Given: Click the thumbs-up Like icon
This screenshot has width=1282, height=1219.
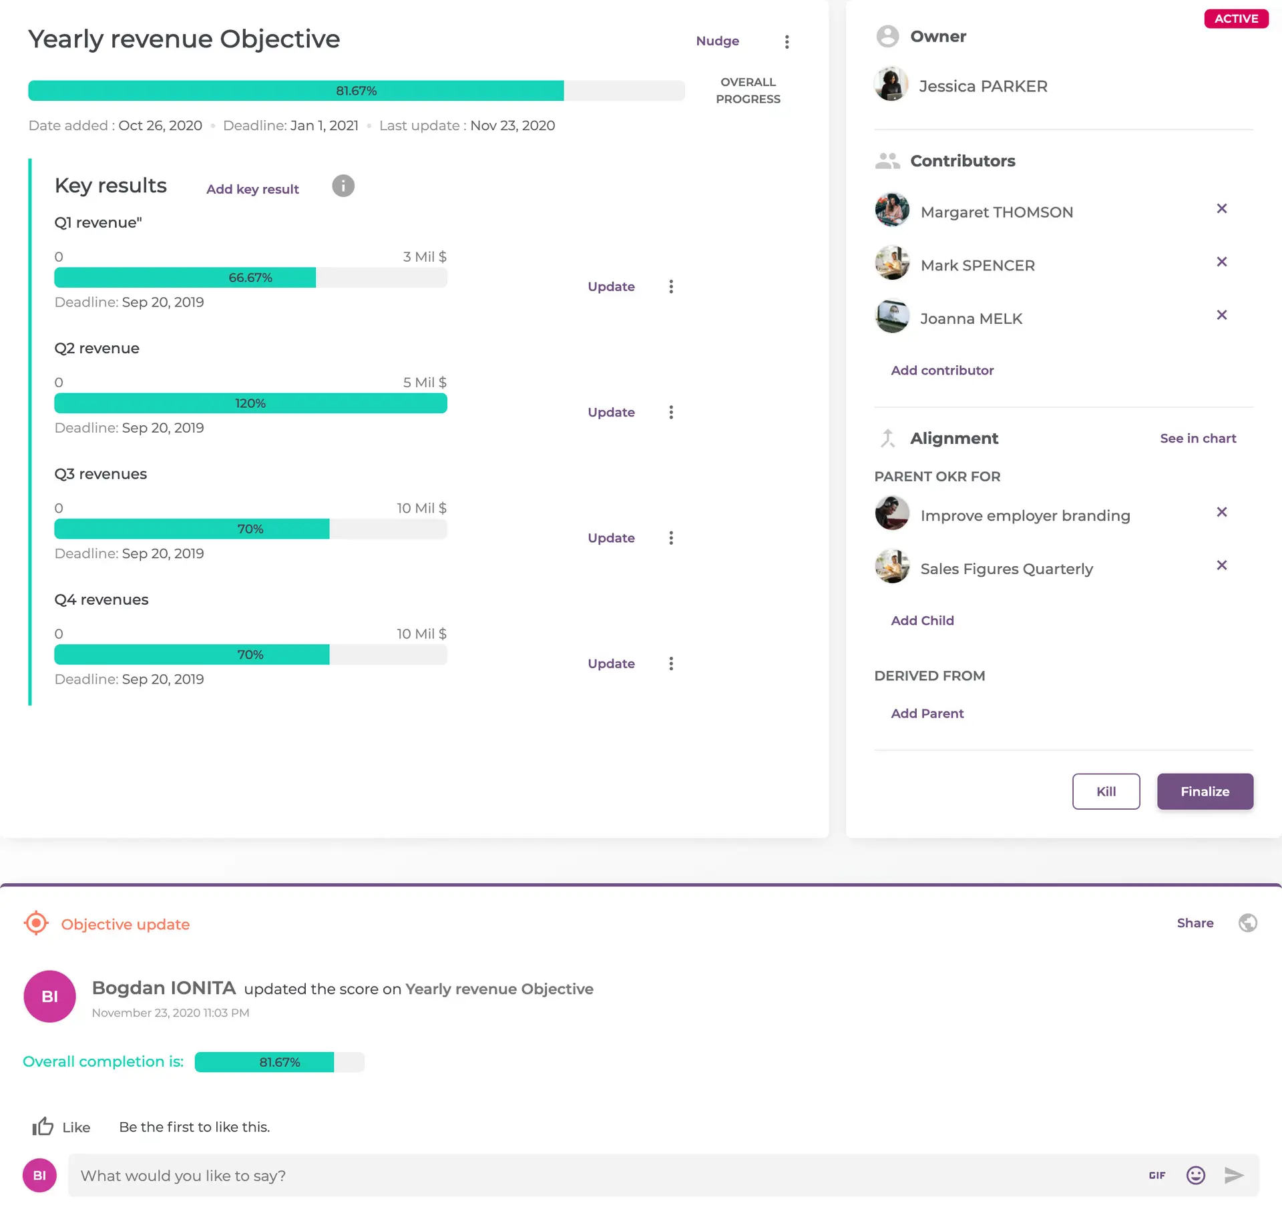Looking at the screenshot, I should tap(43, 1127).
